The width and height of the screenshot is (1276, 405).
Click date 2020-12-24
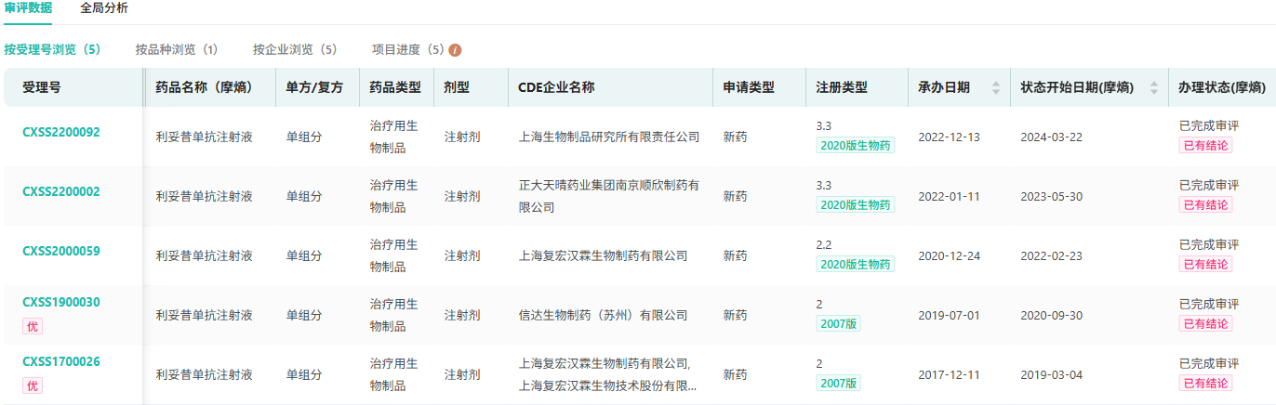click(x=947, y=255)
